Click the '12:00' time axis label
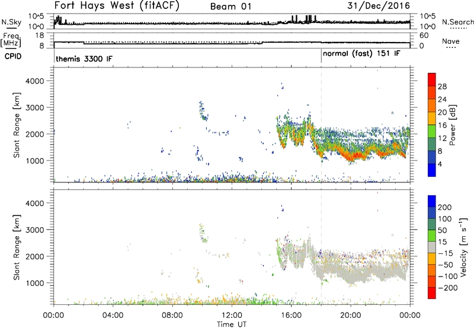The width and height of the screenshot is (474, 328). pyautogui.click(x=232, y=316)
